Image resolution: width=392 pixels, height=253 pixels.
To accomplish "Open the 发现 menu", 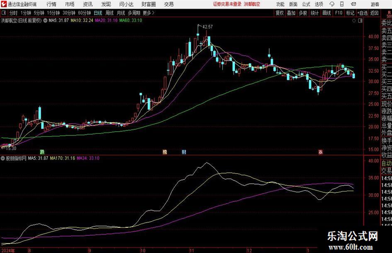I will [x=106, y=4].
